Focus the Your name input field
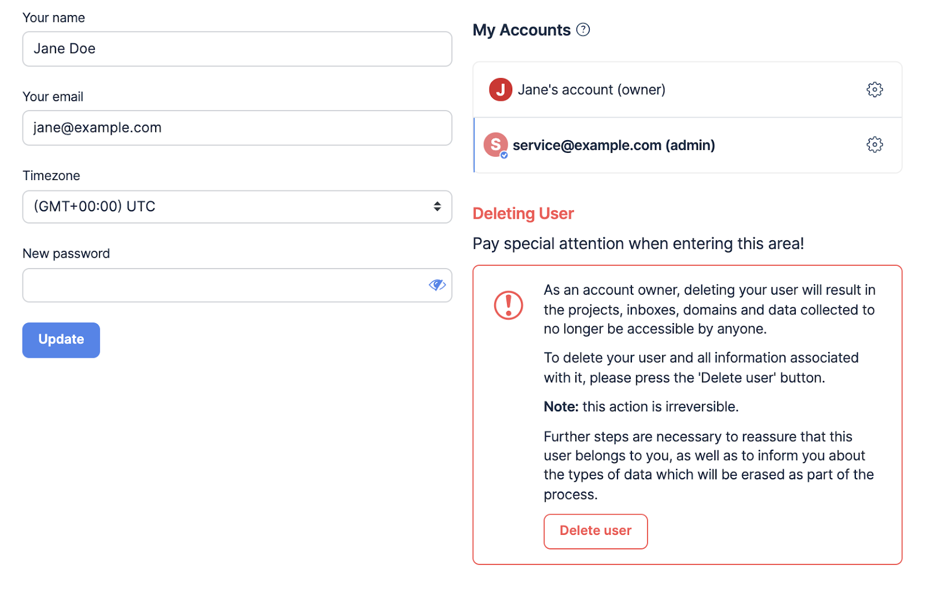 click(x=237, y=49)
